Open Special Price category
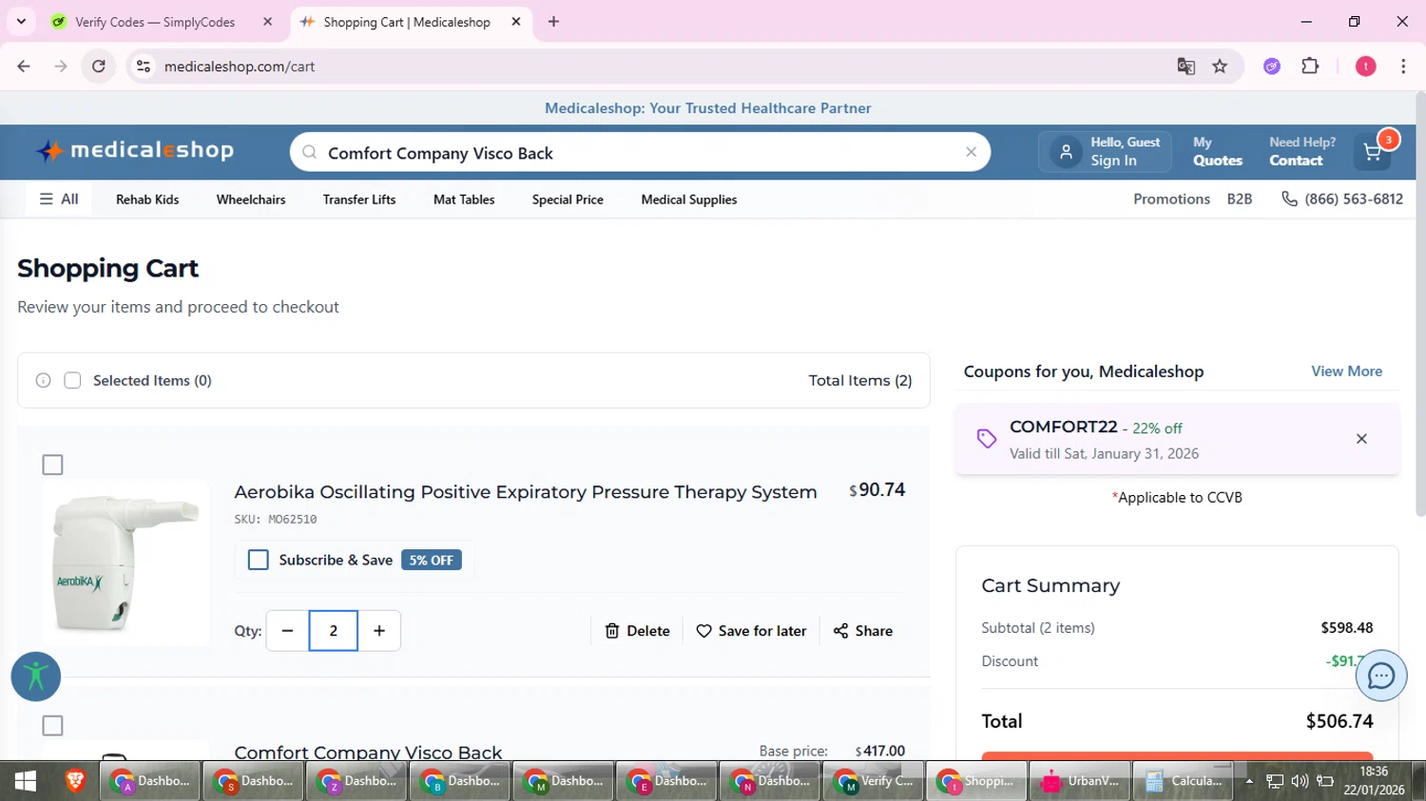Image resolution: width=1426 pixels, height=801 pixels. coord(568,200)
